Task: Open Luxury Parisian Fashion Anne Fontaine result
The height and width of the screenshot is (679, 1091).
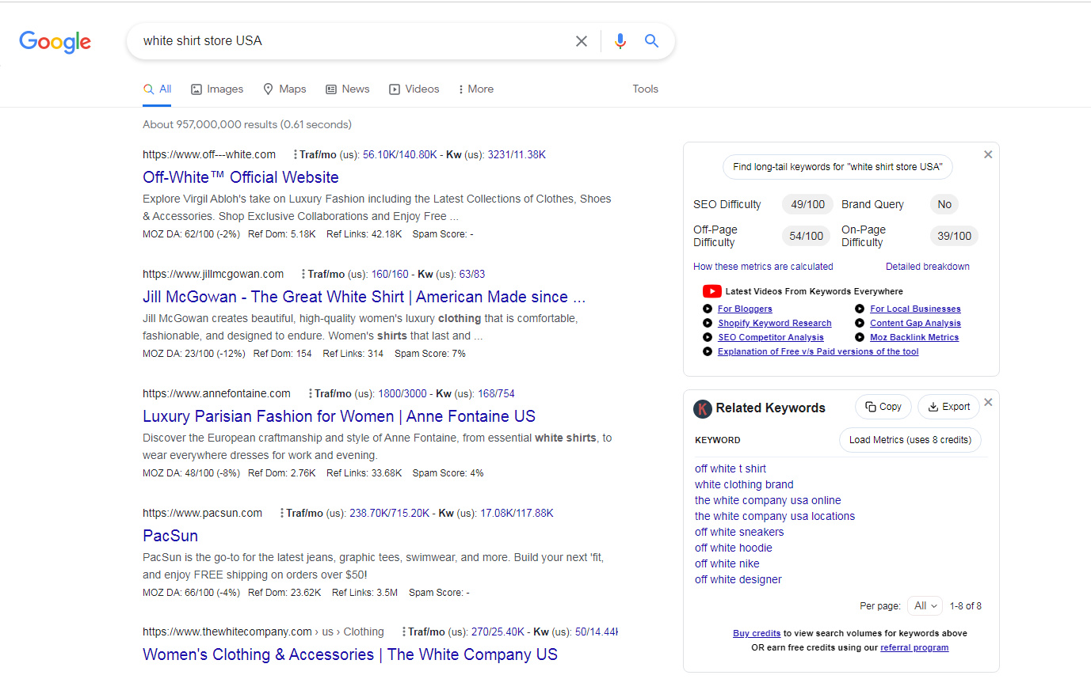Action: point(339,416)
